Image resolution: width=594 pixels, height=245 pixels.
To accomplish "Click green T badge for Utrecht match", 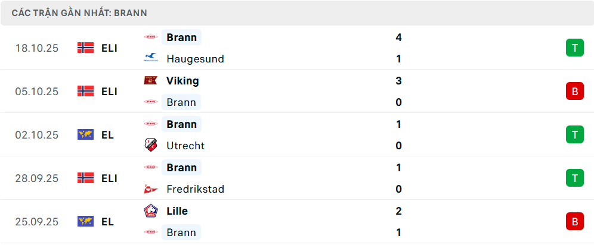I will [574, 135].
